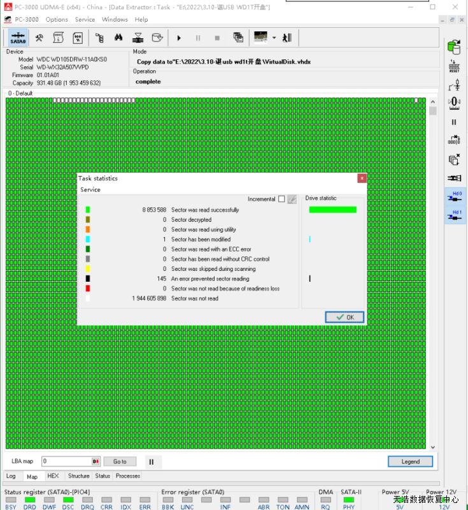Click the scroll down arrow of the map
Image resolution: width=468 pixels, height=510 pixels.
click(x=433, y=448)
